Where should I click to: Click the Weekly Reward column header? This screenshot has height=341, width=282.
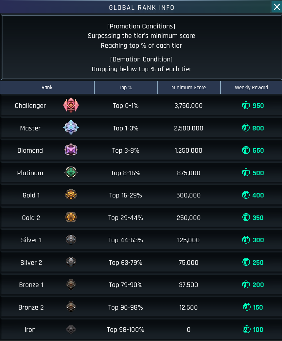[x=251, y=87]
